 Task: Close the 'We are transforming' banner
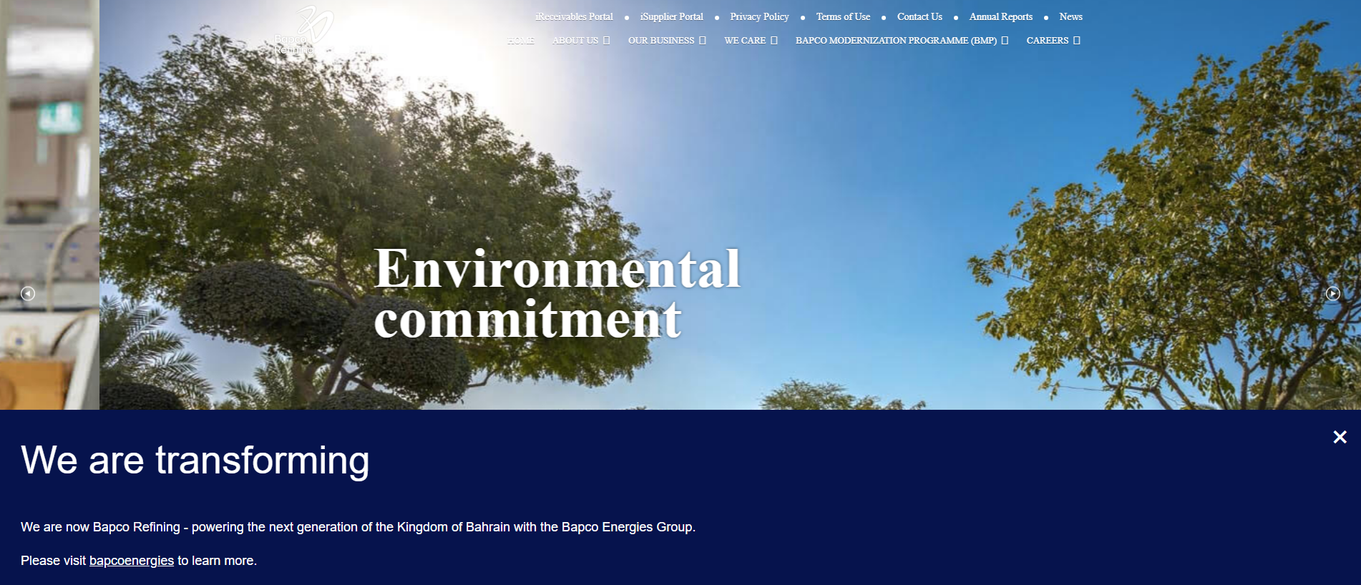tap(1340, 437)
